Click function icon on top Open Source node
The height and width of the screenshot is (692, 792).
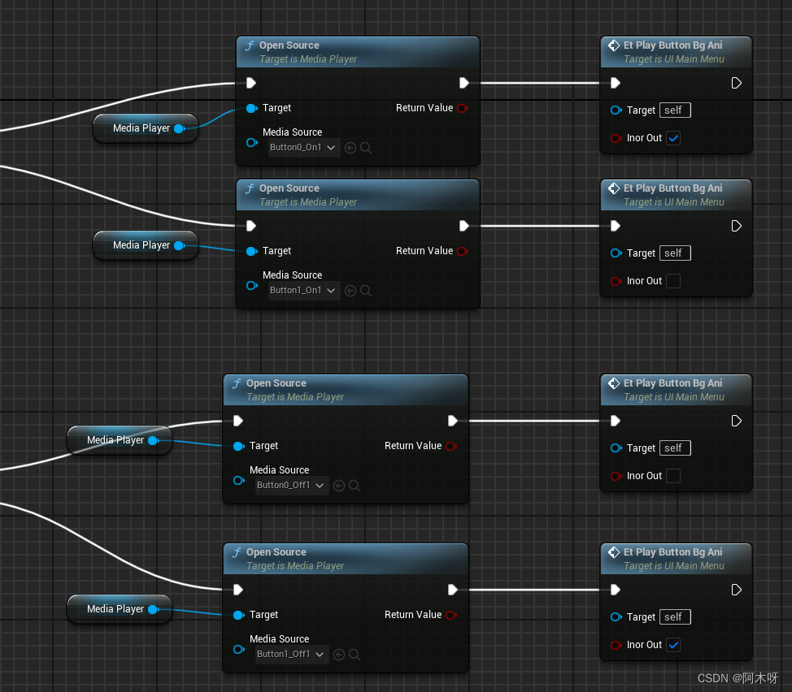click(x=249, y=45)
